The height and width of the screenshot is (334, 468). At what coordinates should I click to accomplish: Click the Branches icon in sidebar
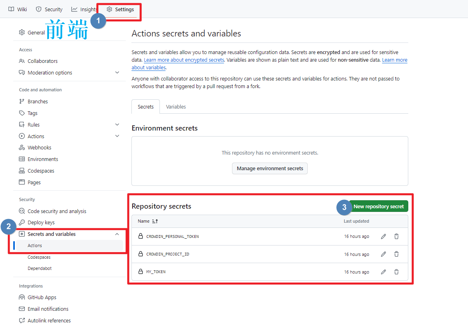click(x=22, y=102)
